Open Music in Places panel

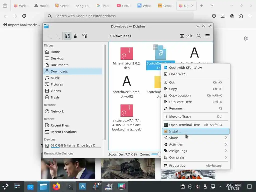coord(73,78)
